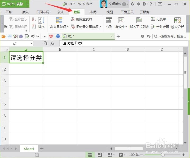
Task: Click the search magnifier in command search
Action: click(x=156, y=36)
